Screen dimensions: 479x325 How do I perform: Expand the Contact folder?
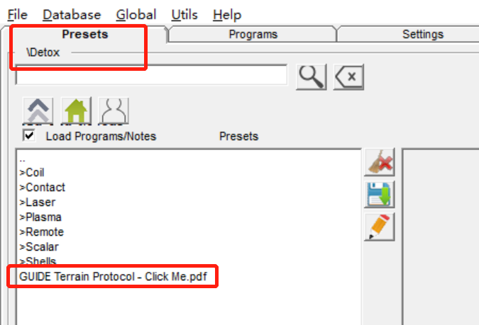click(42, 187)
